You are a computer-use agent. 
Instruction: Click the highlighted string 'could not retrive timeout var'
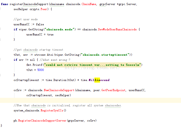pos(92,65)
